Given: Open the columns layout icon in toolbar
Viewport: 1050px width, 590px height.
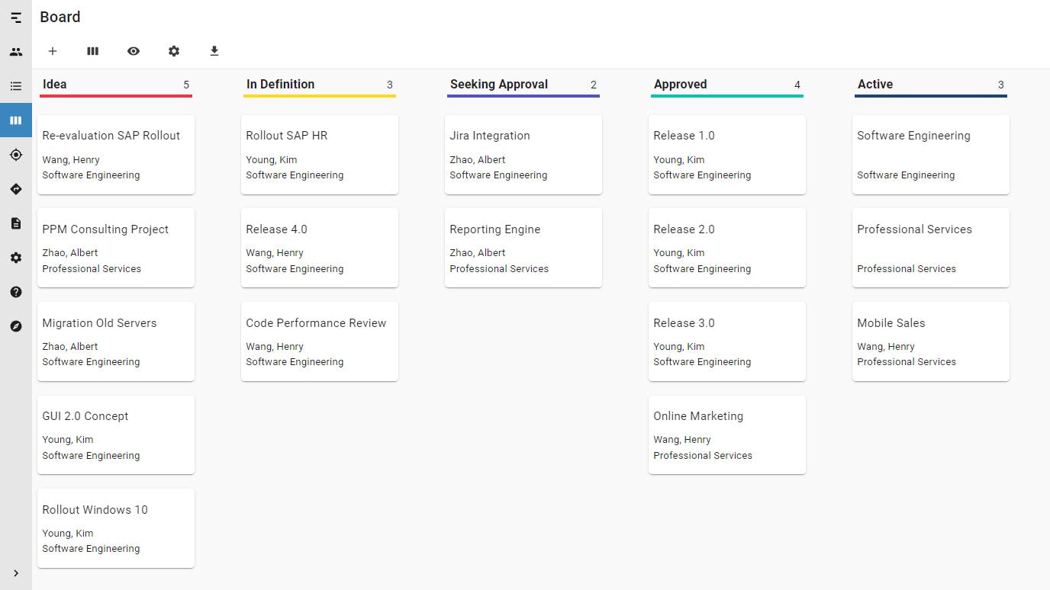Looking at the screenshot, I should point(93,51).
